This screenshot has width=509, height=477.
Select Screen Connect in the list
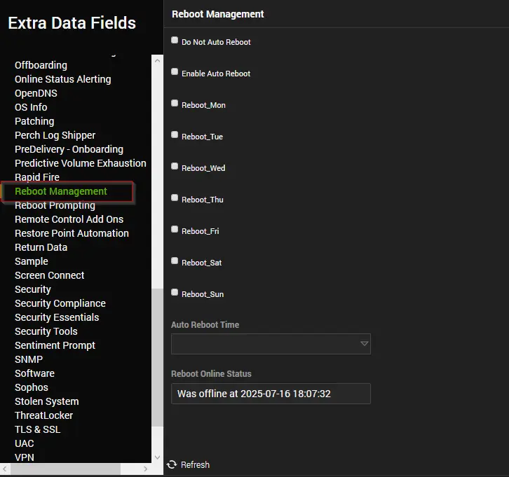point(50,275)
